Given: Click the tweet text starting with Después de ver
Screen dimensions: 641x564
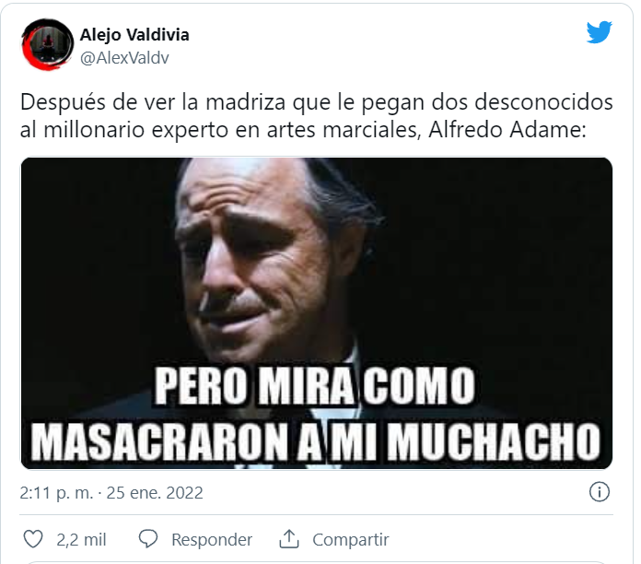Looking at the screenshot, I should [317, 116].
